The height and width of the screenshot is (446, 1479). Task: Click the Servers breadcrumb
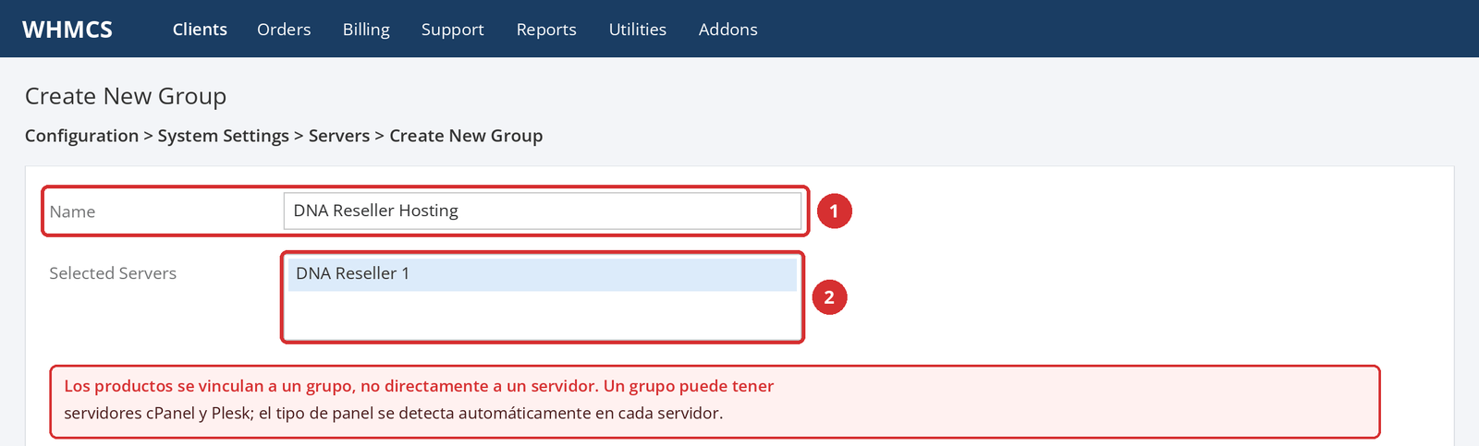coord(339,136)
